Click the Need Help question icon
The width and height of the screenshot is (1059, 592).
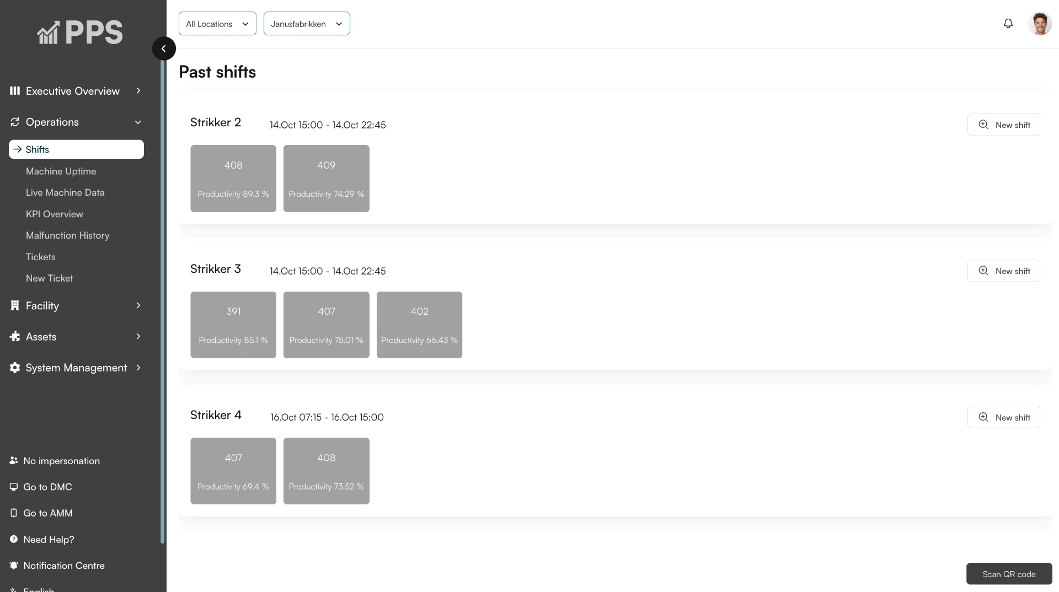[x=14, y=539]
